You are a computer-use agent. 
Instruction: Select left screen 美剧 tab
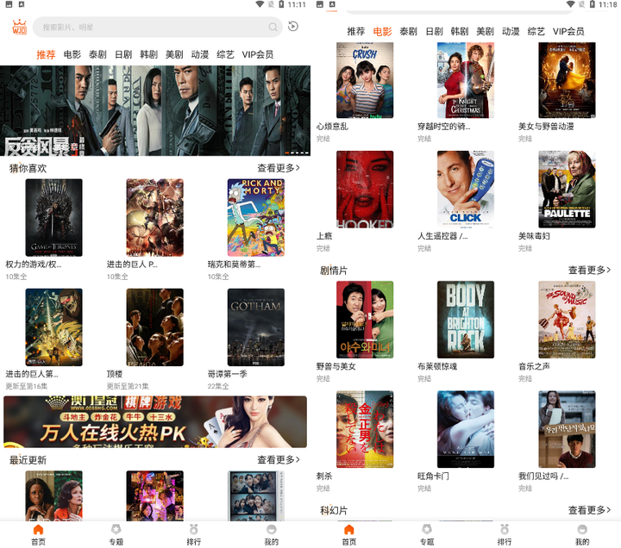coord(174,54)
